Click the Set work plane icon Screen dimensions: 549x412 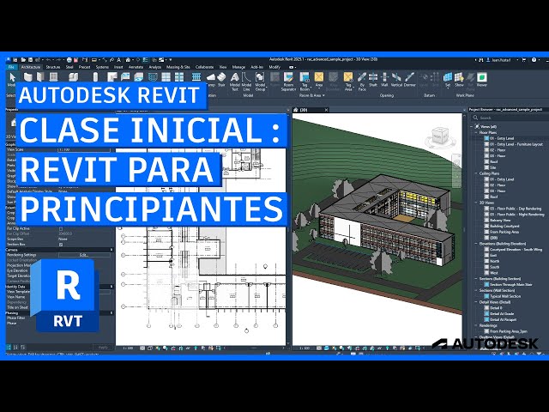coord(448,79)
